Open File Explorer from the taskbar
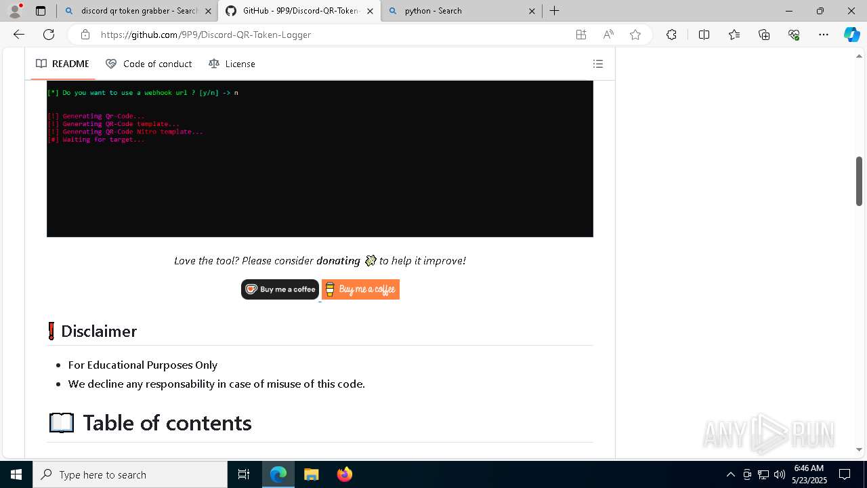The image size is (867, 488). [311, 474]
